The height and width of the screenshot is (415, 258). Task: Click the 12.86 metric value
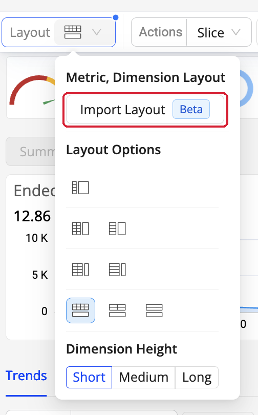point(32,216)
